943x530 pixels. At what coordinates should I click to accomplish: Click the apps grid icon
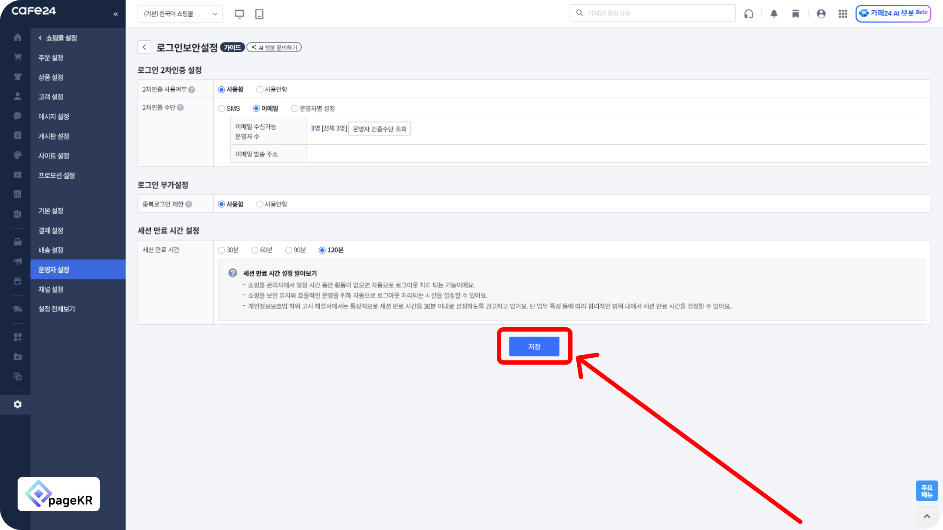pos(842,14)
